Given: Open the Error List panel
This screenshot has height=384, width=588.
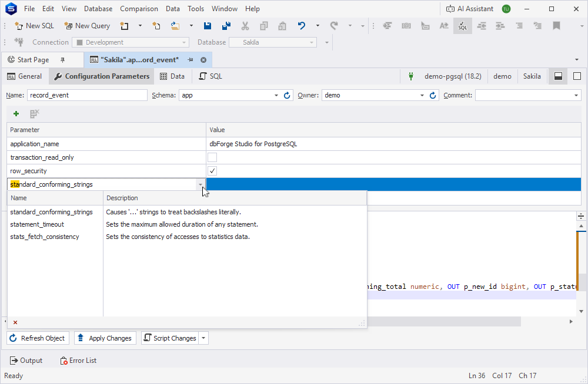Looking at the screenshot, I should point(78,361).
